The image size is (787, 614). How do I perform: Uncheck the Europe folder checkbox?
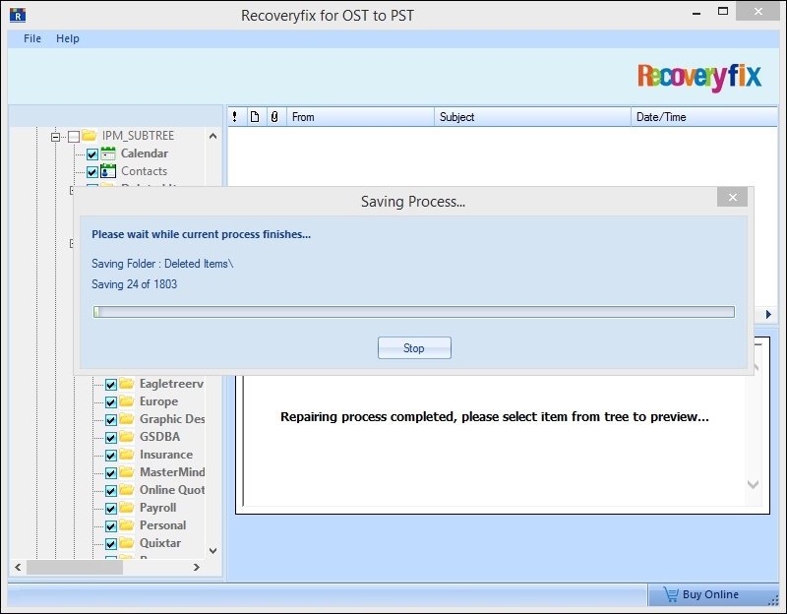coord(111,402)
